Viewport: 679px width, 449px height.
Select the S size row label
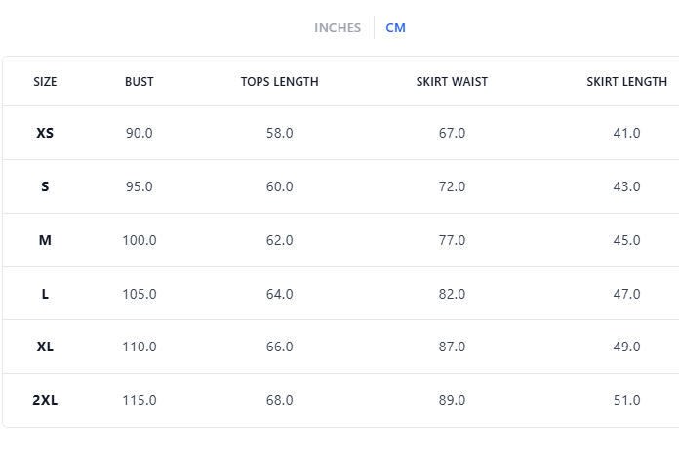tap(45, 186)
